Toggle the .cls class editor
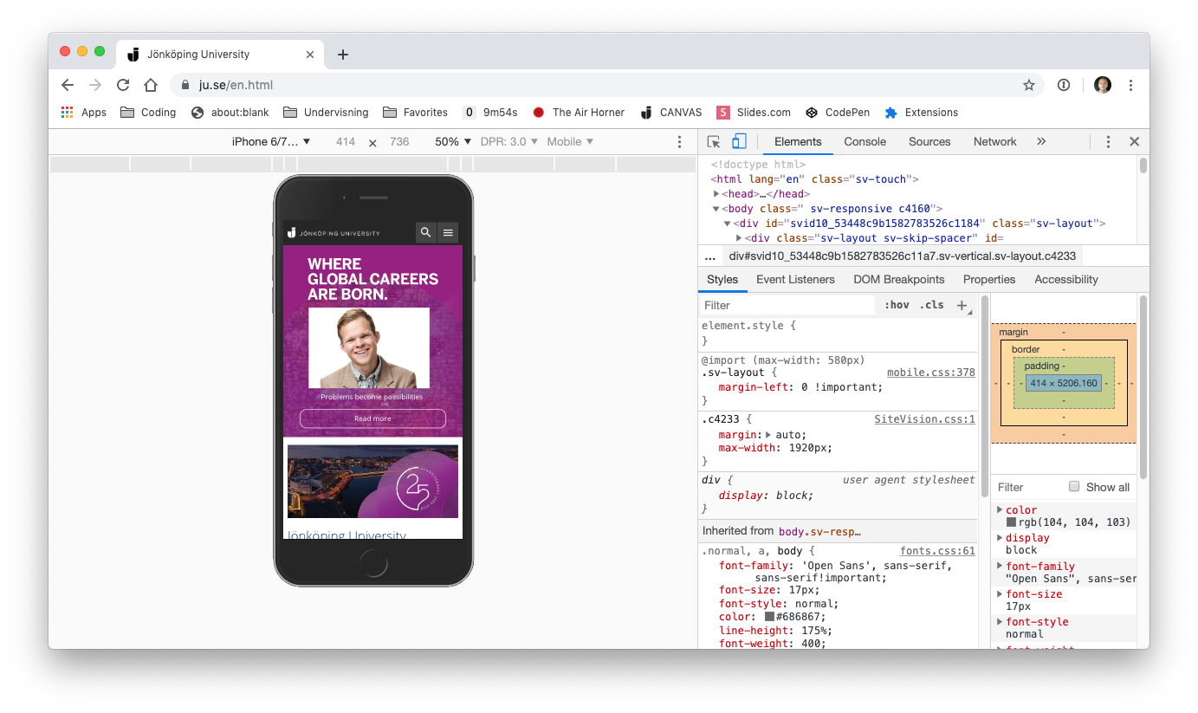1198x713 pixels. (x=932, y=306)
